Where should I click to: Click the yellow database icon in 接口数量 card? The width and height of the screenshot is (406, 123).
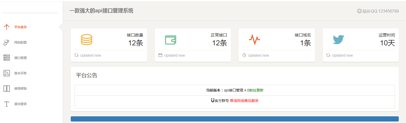pos(87,40)
